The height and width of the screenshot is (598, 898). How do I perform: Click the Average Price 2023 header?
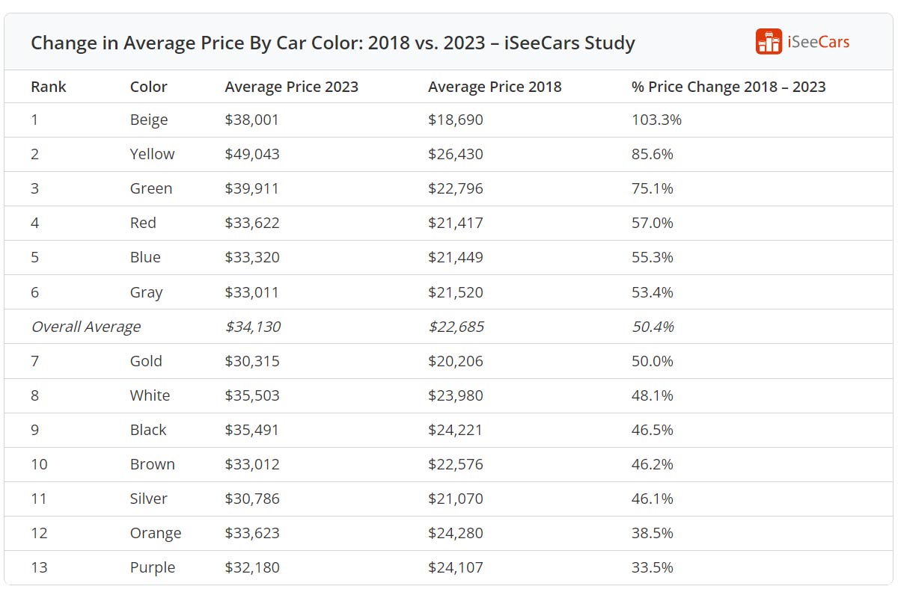point(291,87)
